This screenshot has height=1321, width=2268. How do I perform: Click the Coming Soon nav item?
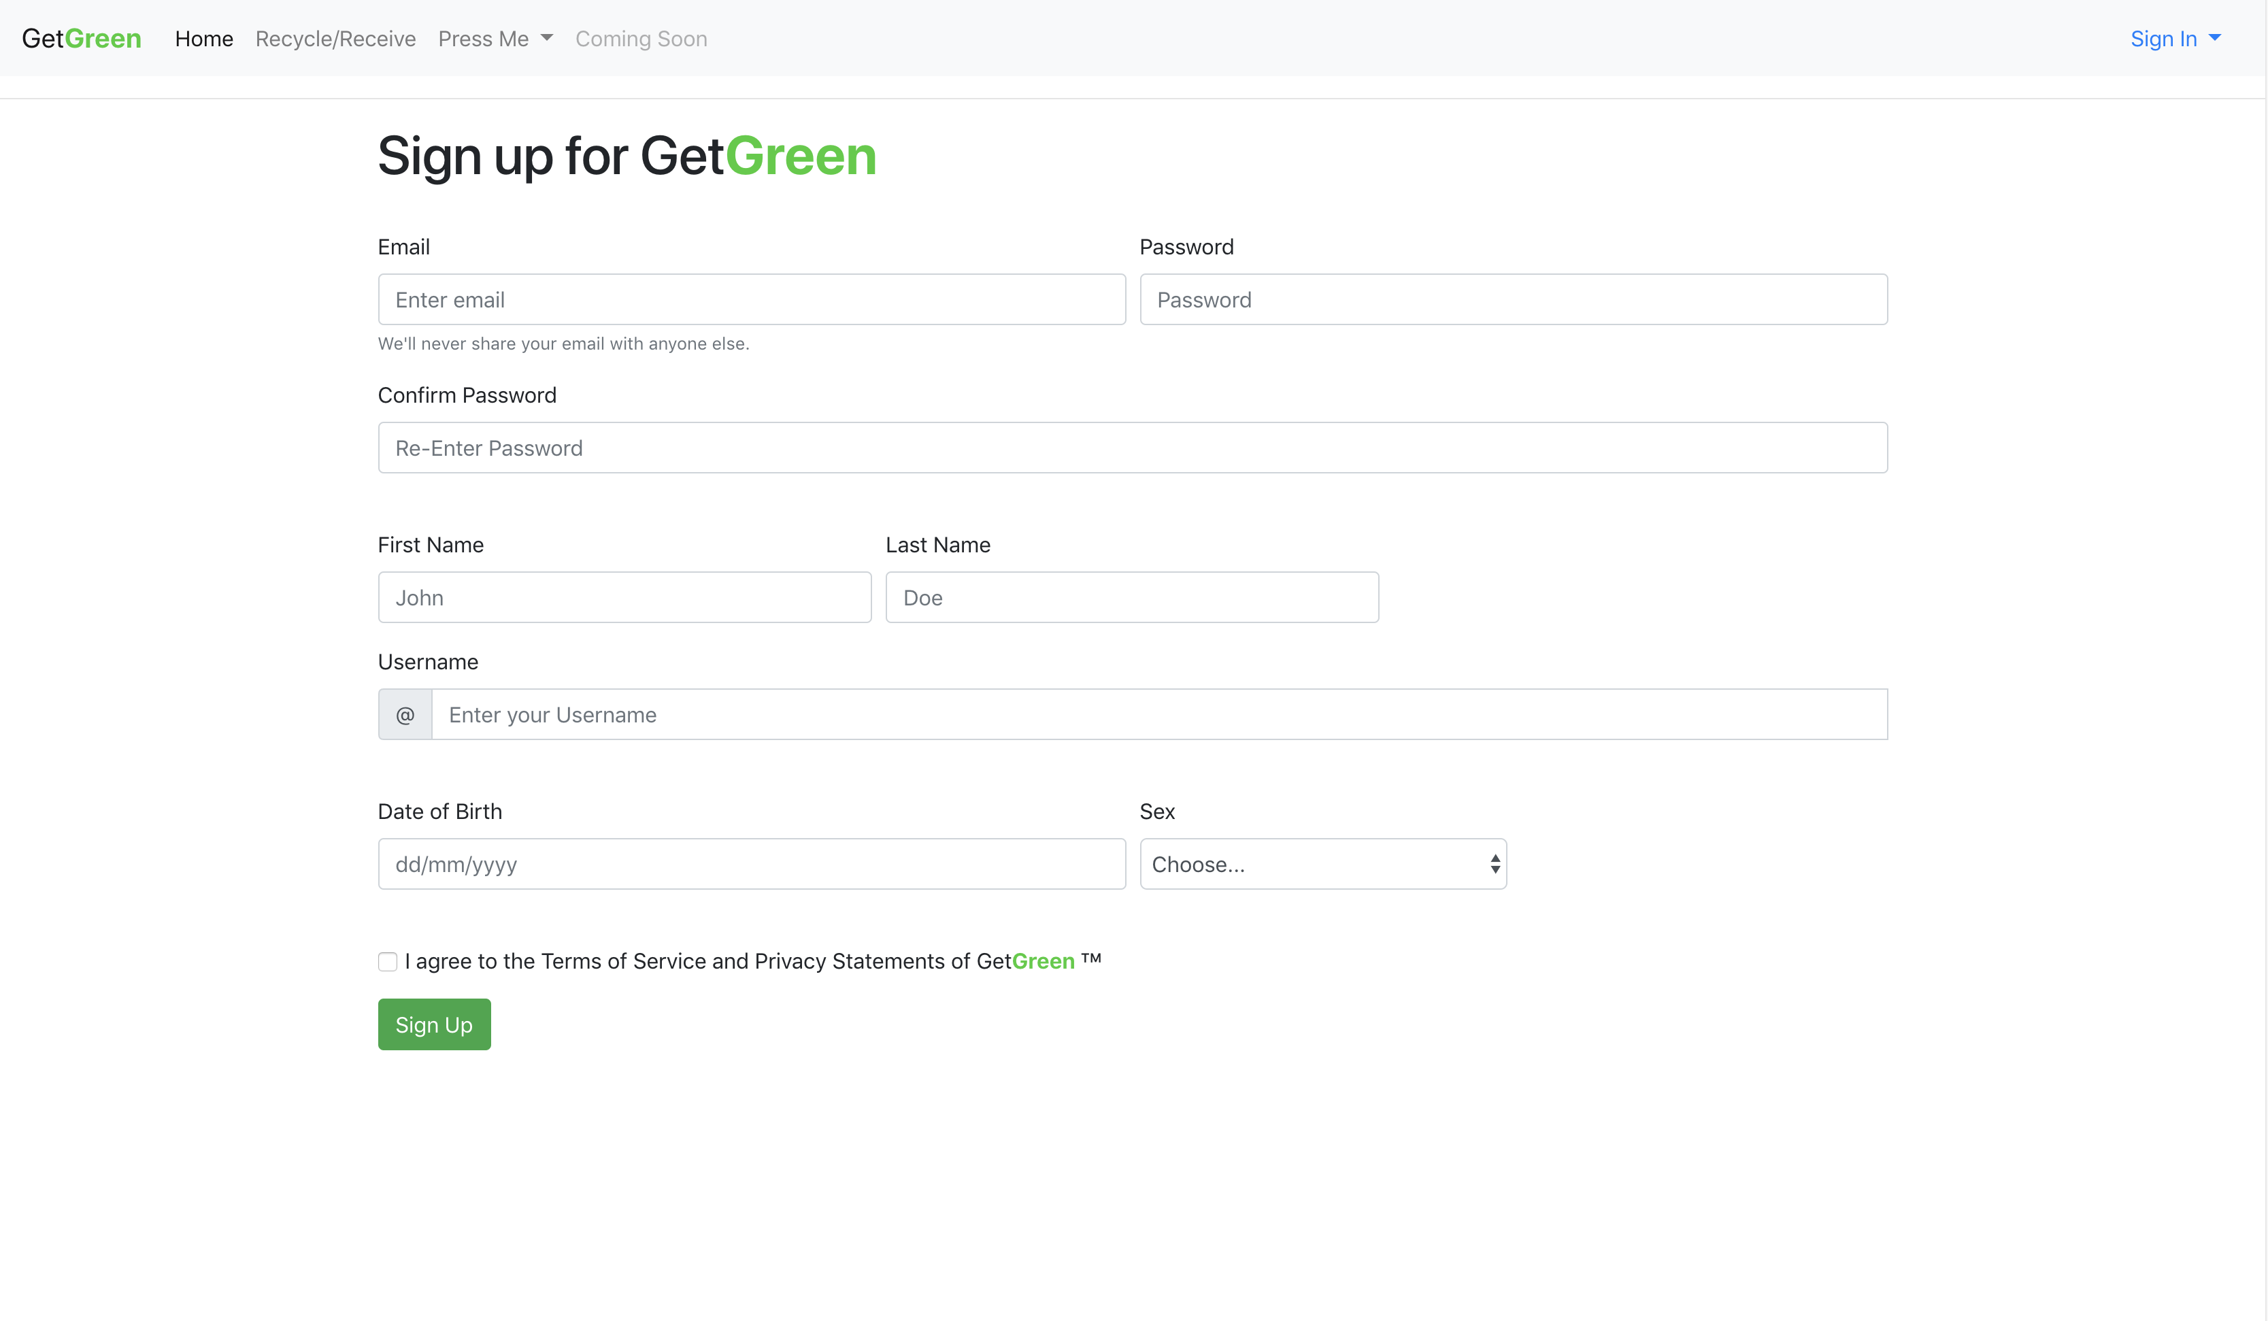tap(641, 39)
